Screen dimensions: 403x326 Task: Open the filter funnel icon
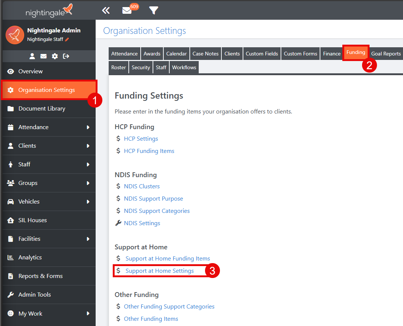tap(154, 10)
